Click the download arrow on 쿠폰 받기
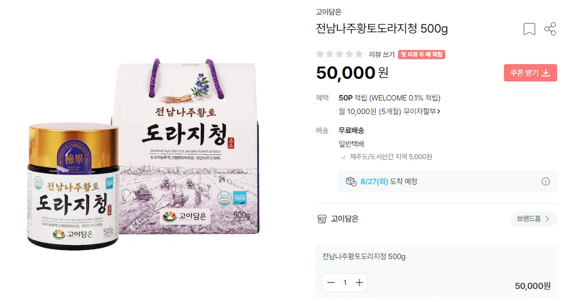The height and width of the screenshot is (302, 568). point(546,73)
